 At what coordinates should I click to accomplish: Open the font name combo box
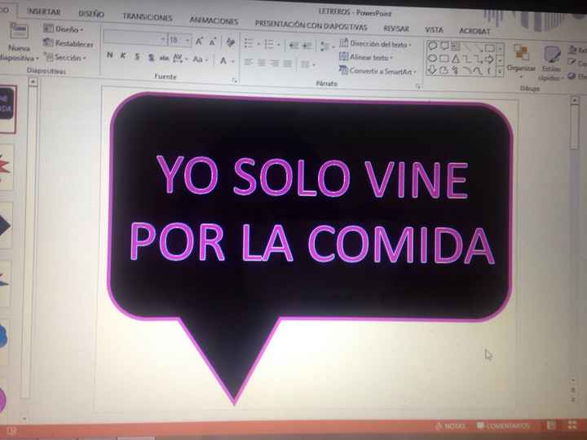[x=135, y=38]
